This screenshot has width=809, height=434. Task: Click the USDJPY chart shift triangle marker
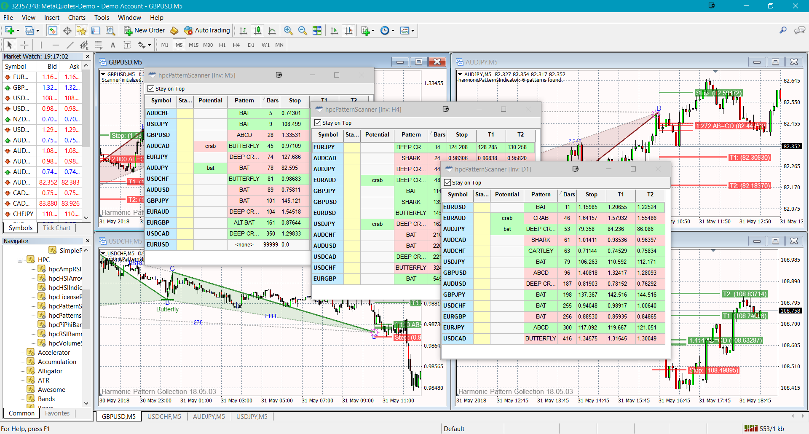(713, 250)
